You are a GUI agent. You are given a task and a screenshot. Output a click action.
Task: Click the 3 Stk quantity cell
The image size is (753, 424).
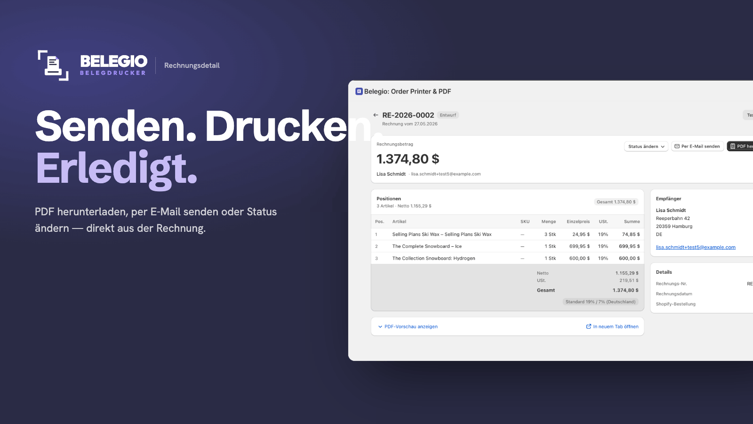[x=550, y=234]
